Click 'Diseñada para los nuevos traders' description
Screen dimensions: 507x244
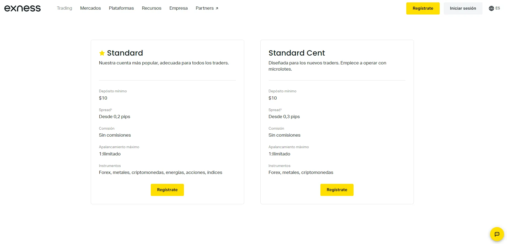(327, 66)
